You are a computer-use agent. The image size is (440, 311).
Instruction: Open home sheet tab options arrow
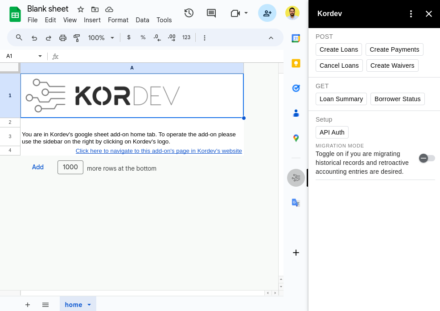click(x=89, y=305)
